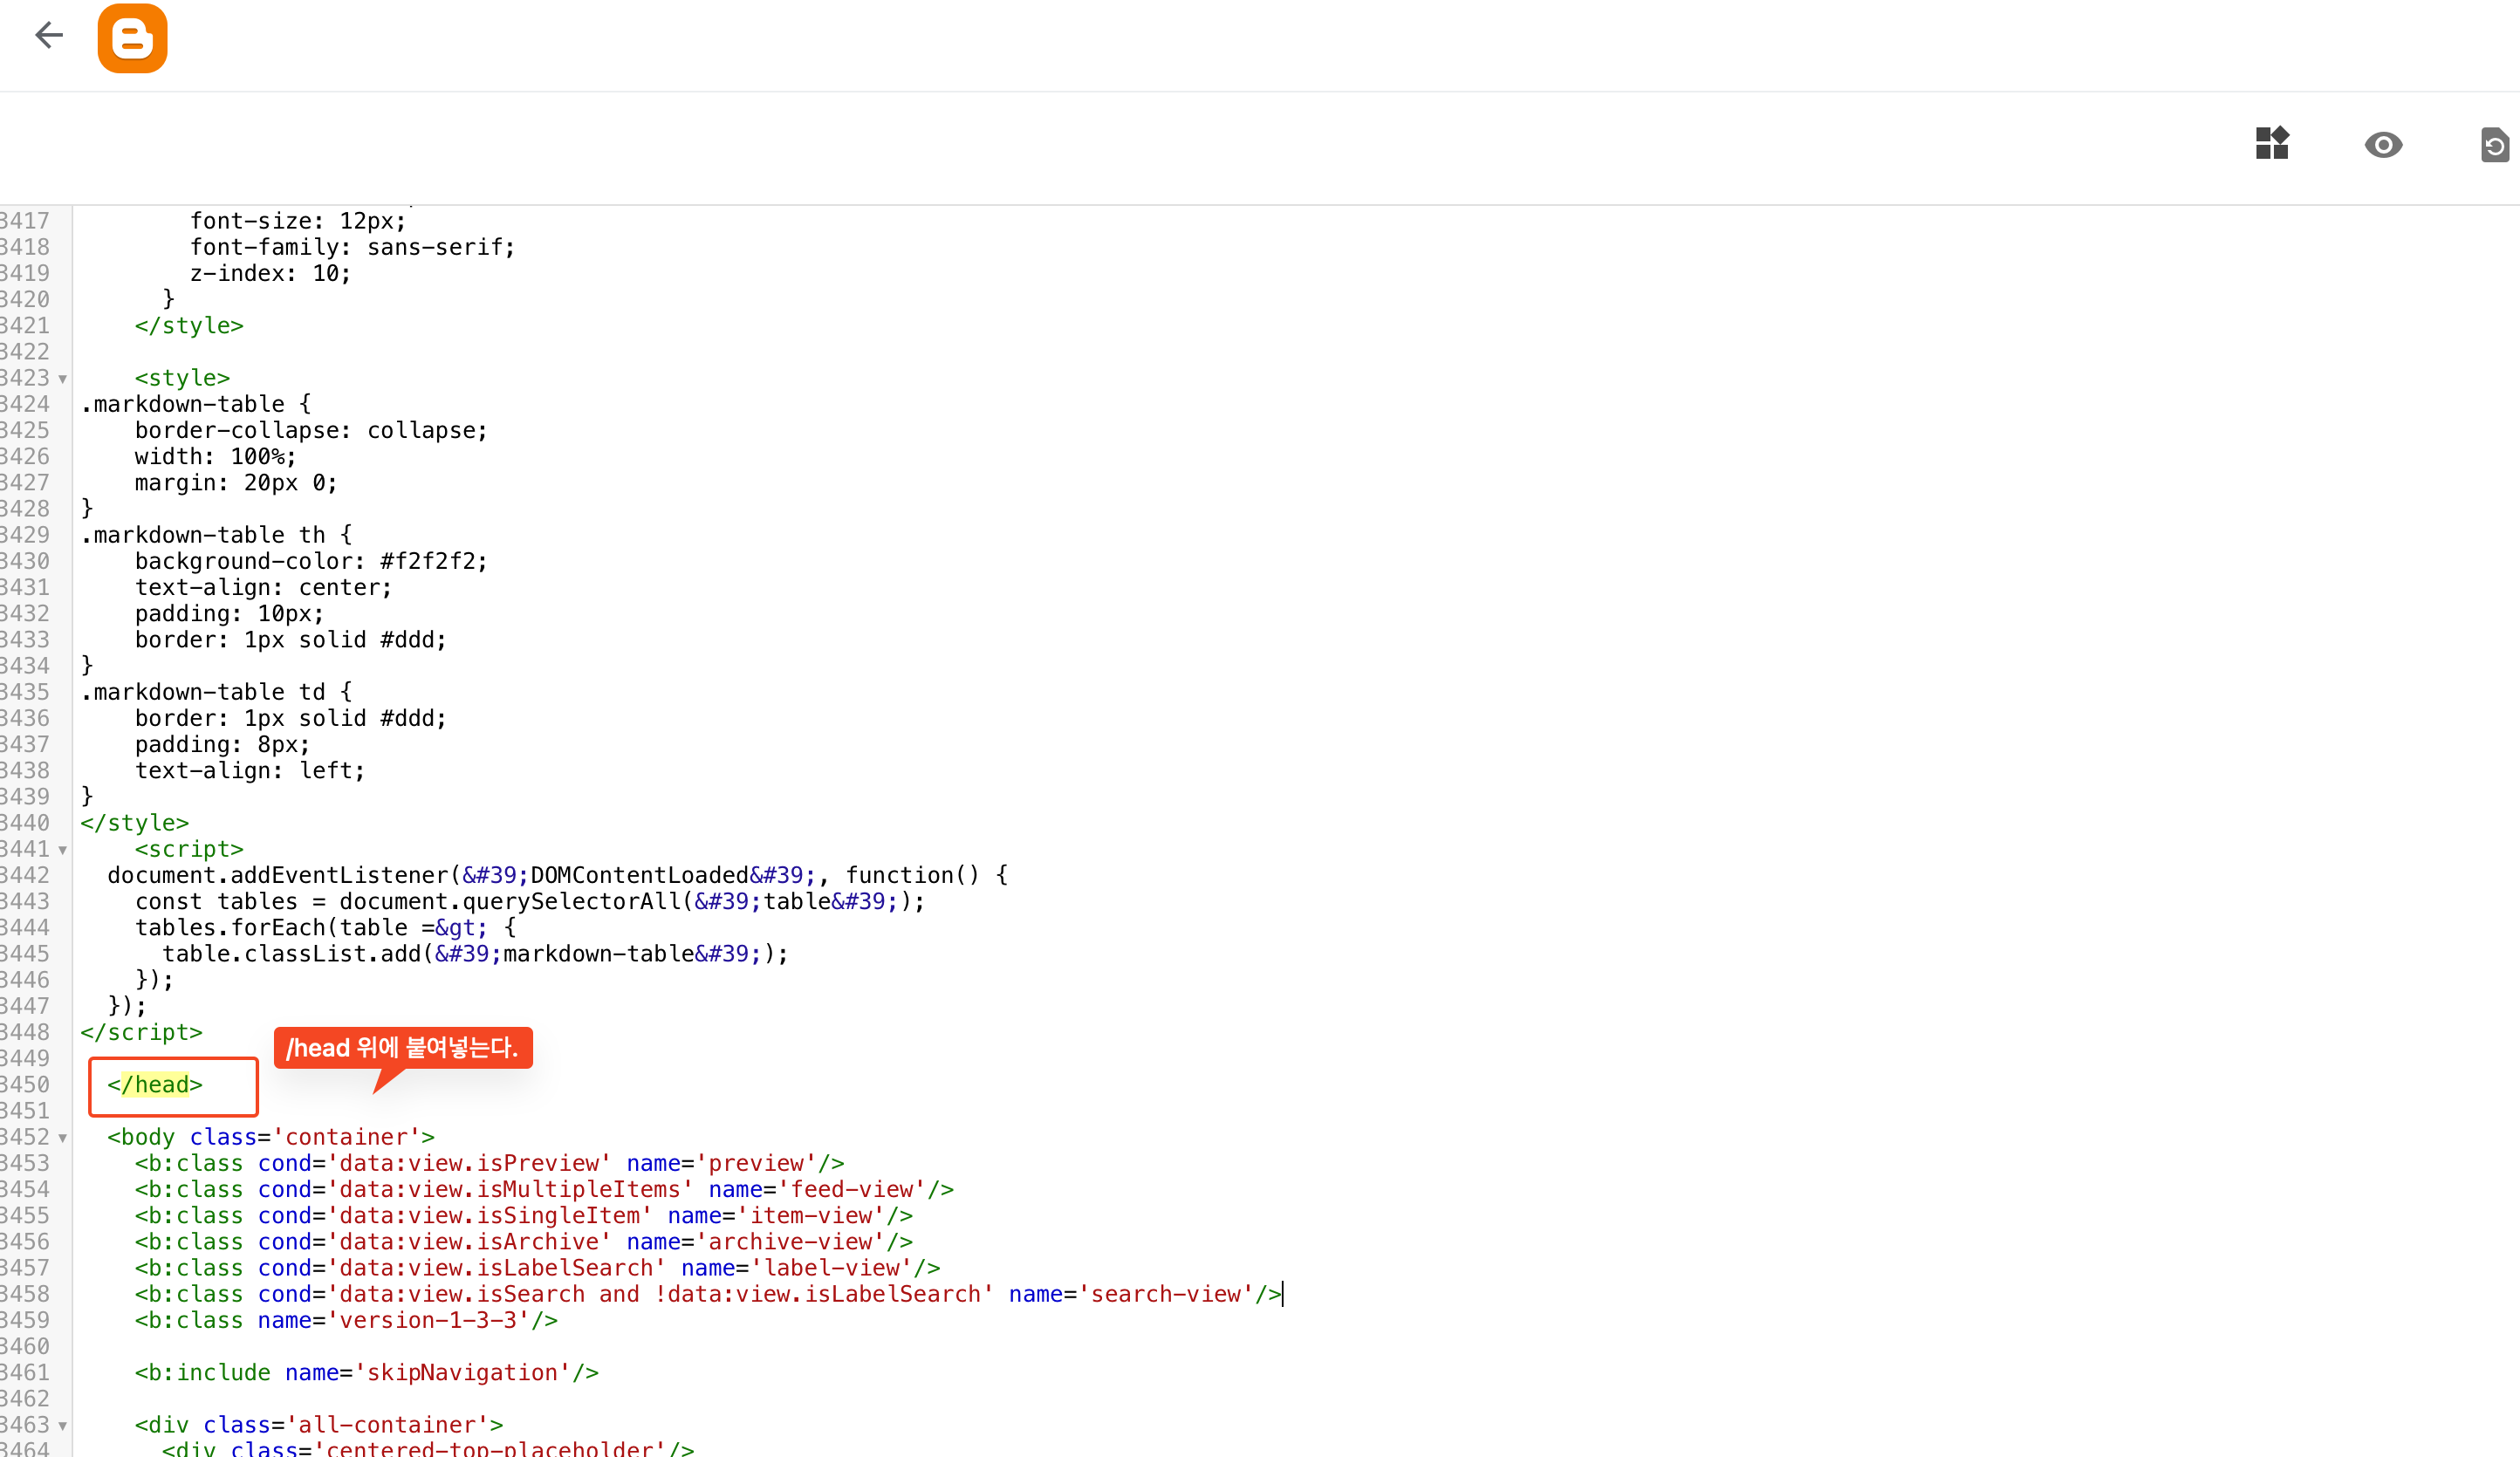Click the b:class name='feed-view' line
Viewport: 2520px width, 1457px height.
click(x=544, y=1189)
